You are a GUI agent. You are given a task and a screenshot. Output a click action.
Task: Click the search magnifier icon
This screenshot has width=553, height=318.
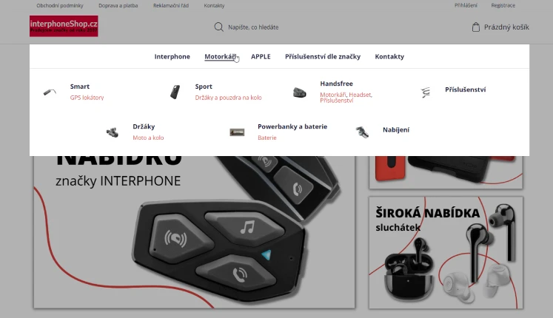pos(218,27)
